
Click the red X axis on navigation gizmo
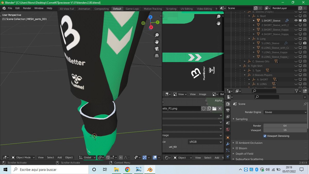pos(151,27)
